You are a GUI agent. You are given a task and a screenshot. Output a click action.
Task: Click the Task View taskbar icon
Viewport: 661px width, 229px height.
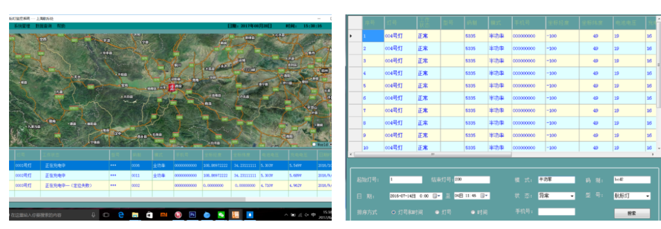click(106, 215)
